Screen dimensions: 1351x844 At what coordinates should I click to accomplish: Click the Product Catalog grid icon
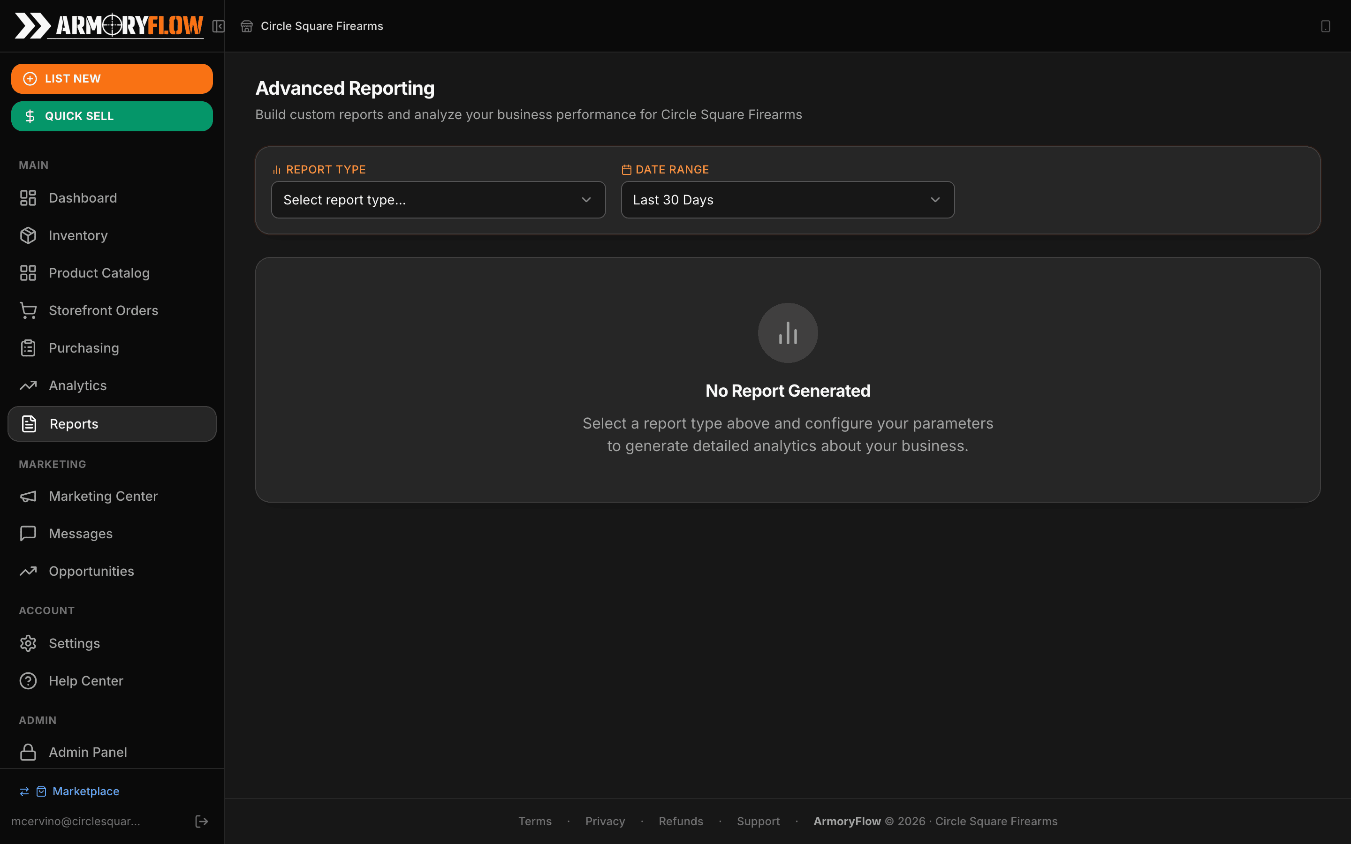pyautogui.click(x=28, y=273)
